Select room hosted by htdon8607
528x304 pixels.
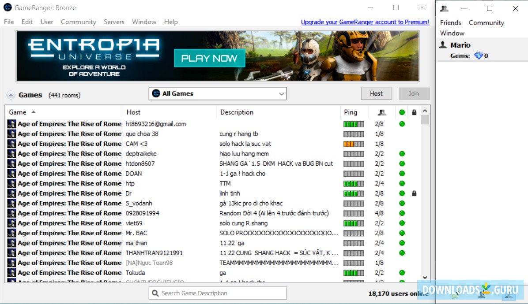pyautogui.click(x=213, y=163)
